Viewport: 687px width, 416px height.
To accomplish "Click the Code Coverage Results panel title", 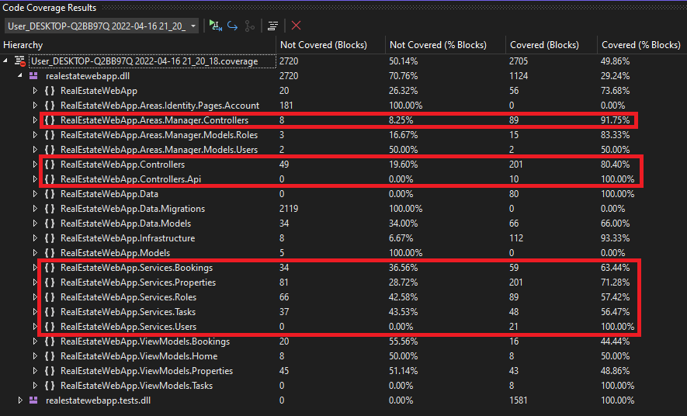I will pyautogui.click(x=49, y=8).
